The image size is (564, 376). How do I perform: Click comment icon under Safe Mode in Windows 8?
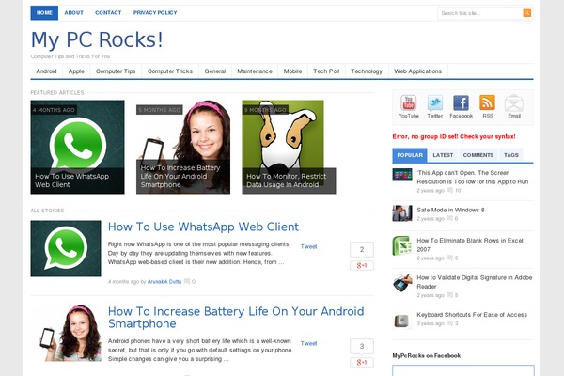pos(449,218)
